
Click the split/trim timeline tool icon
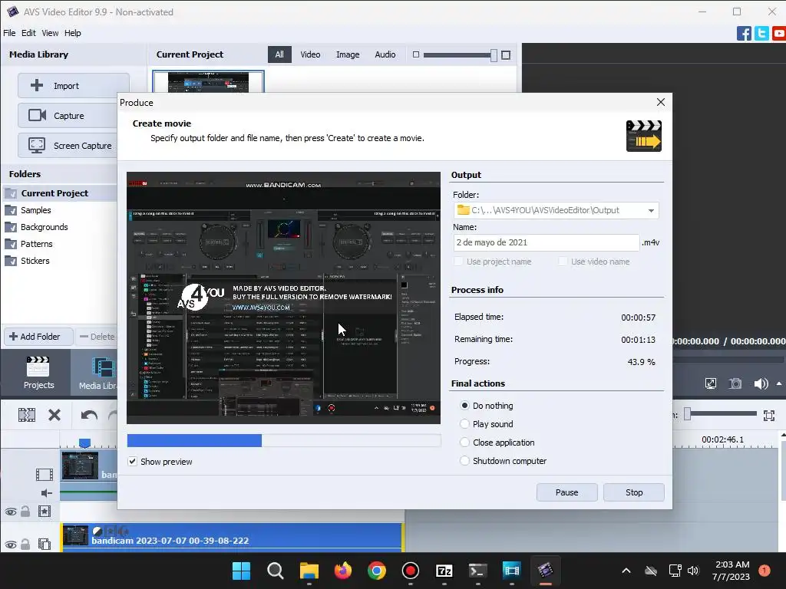pyautogui.click(x=27, y=415)
